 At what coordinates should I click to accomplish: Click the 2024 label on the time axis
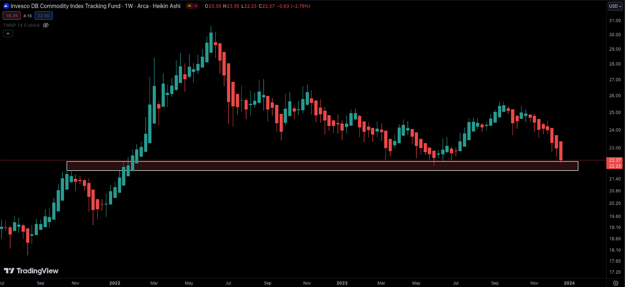coord(569,283)
